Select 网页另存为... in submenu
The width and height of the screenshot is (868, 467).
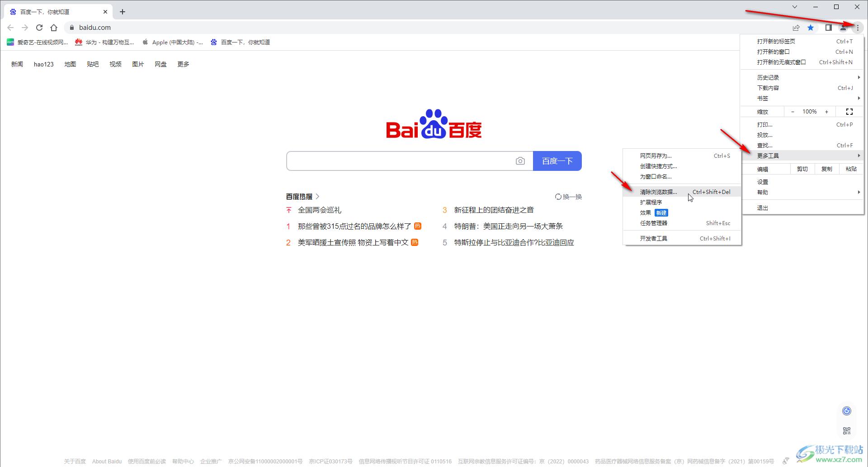click(682, 156)
